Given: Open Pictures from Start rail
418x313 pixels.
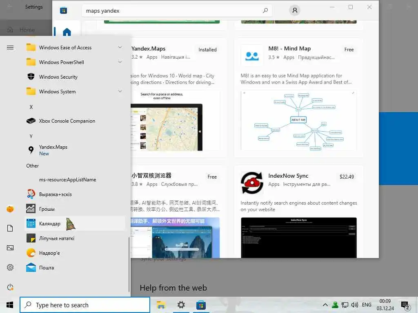Looking at the screenshot, I should [10, 248].
